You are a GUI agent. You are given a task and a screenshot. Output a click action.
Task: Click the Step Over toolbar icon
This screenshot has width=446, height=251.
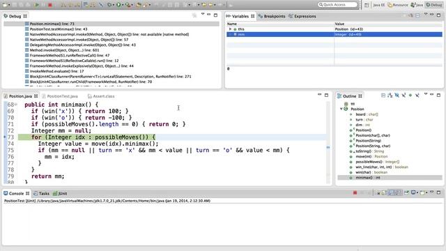click(70, 5)
